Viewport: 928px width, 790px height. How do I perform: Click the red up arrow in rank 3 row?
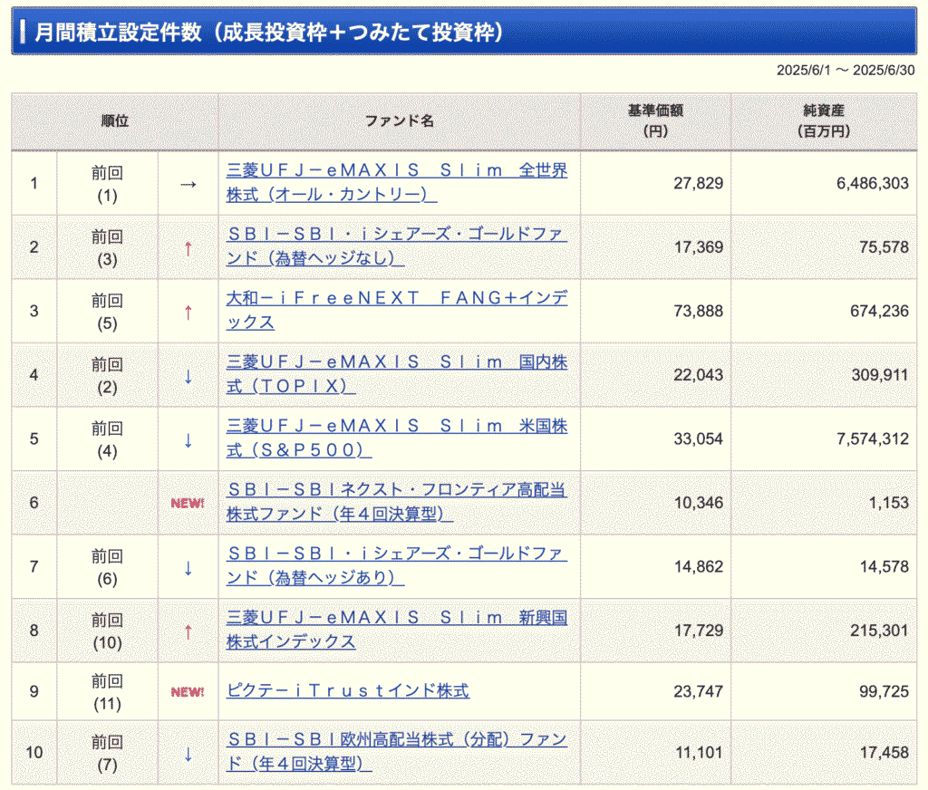pos(188,313)
